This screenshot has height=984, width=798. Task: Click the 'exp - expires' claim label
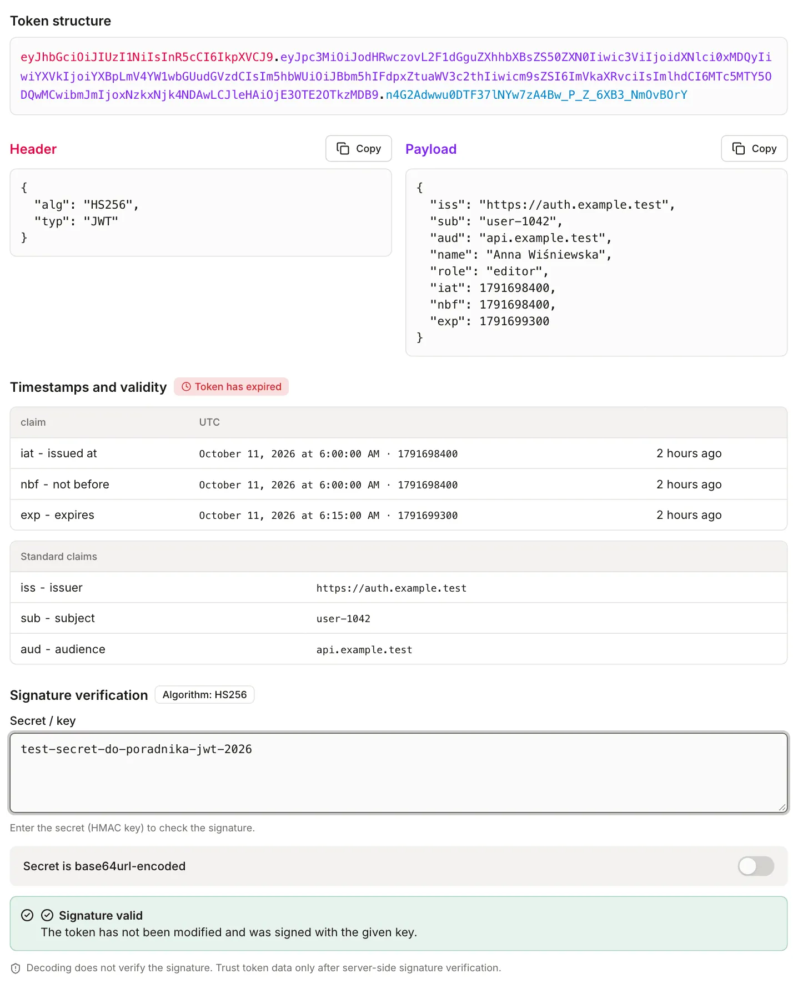(57, 515)
